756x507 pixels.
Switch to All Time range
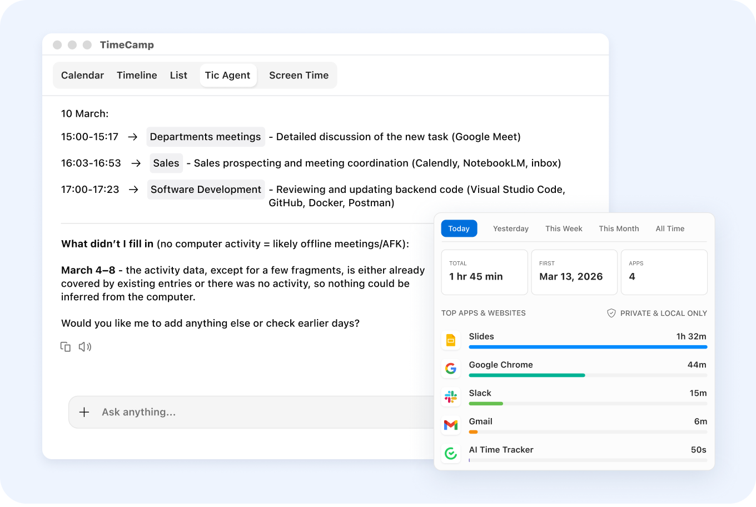tap(670, 228)
